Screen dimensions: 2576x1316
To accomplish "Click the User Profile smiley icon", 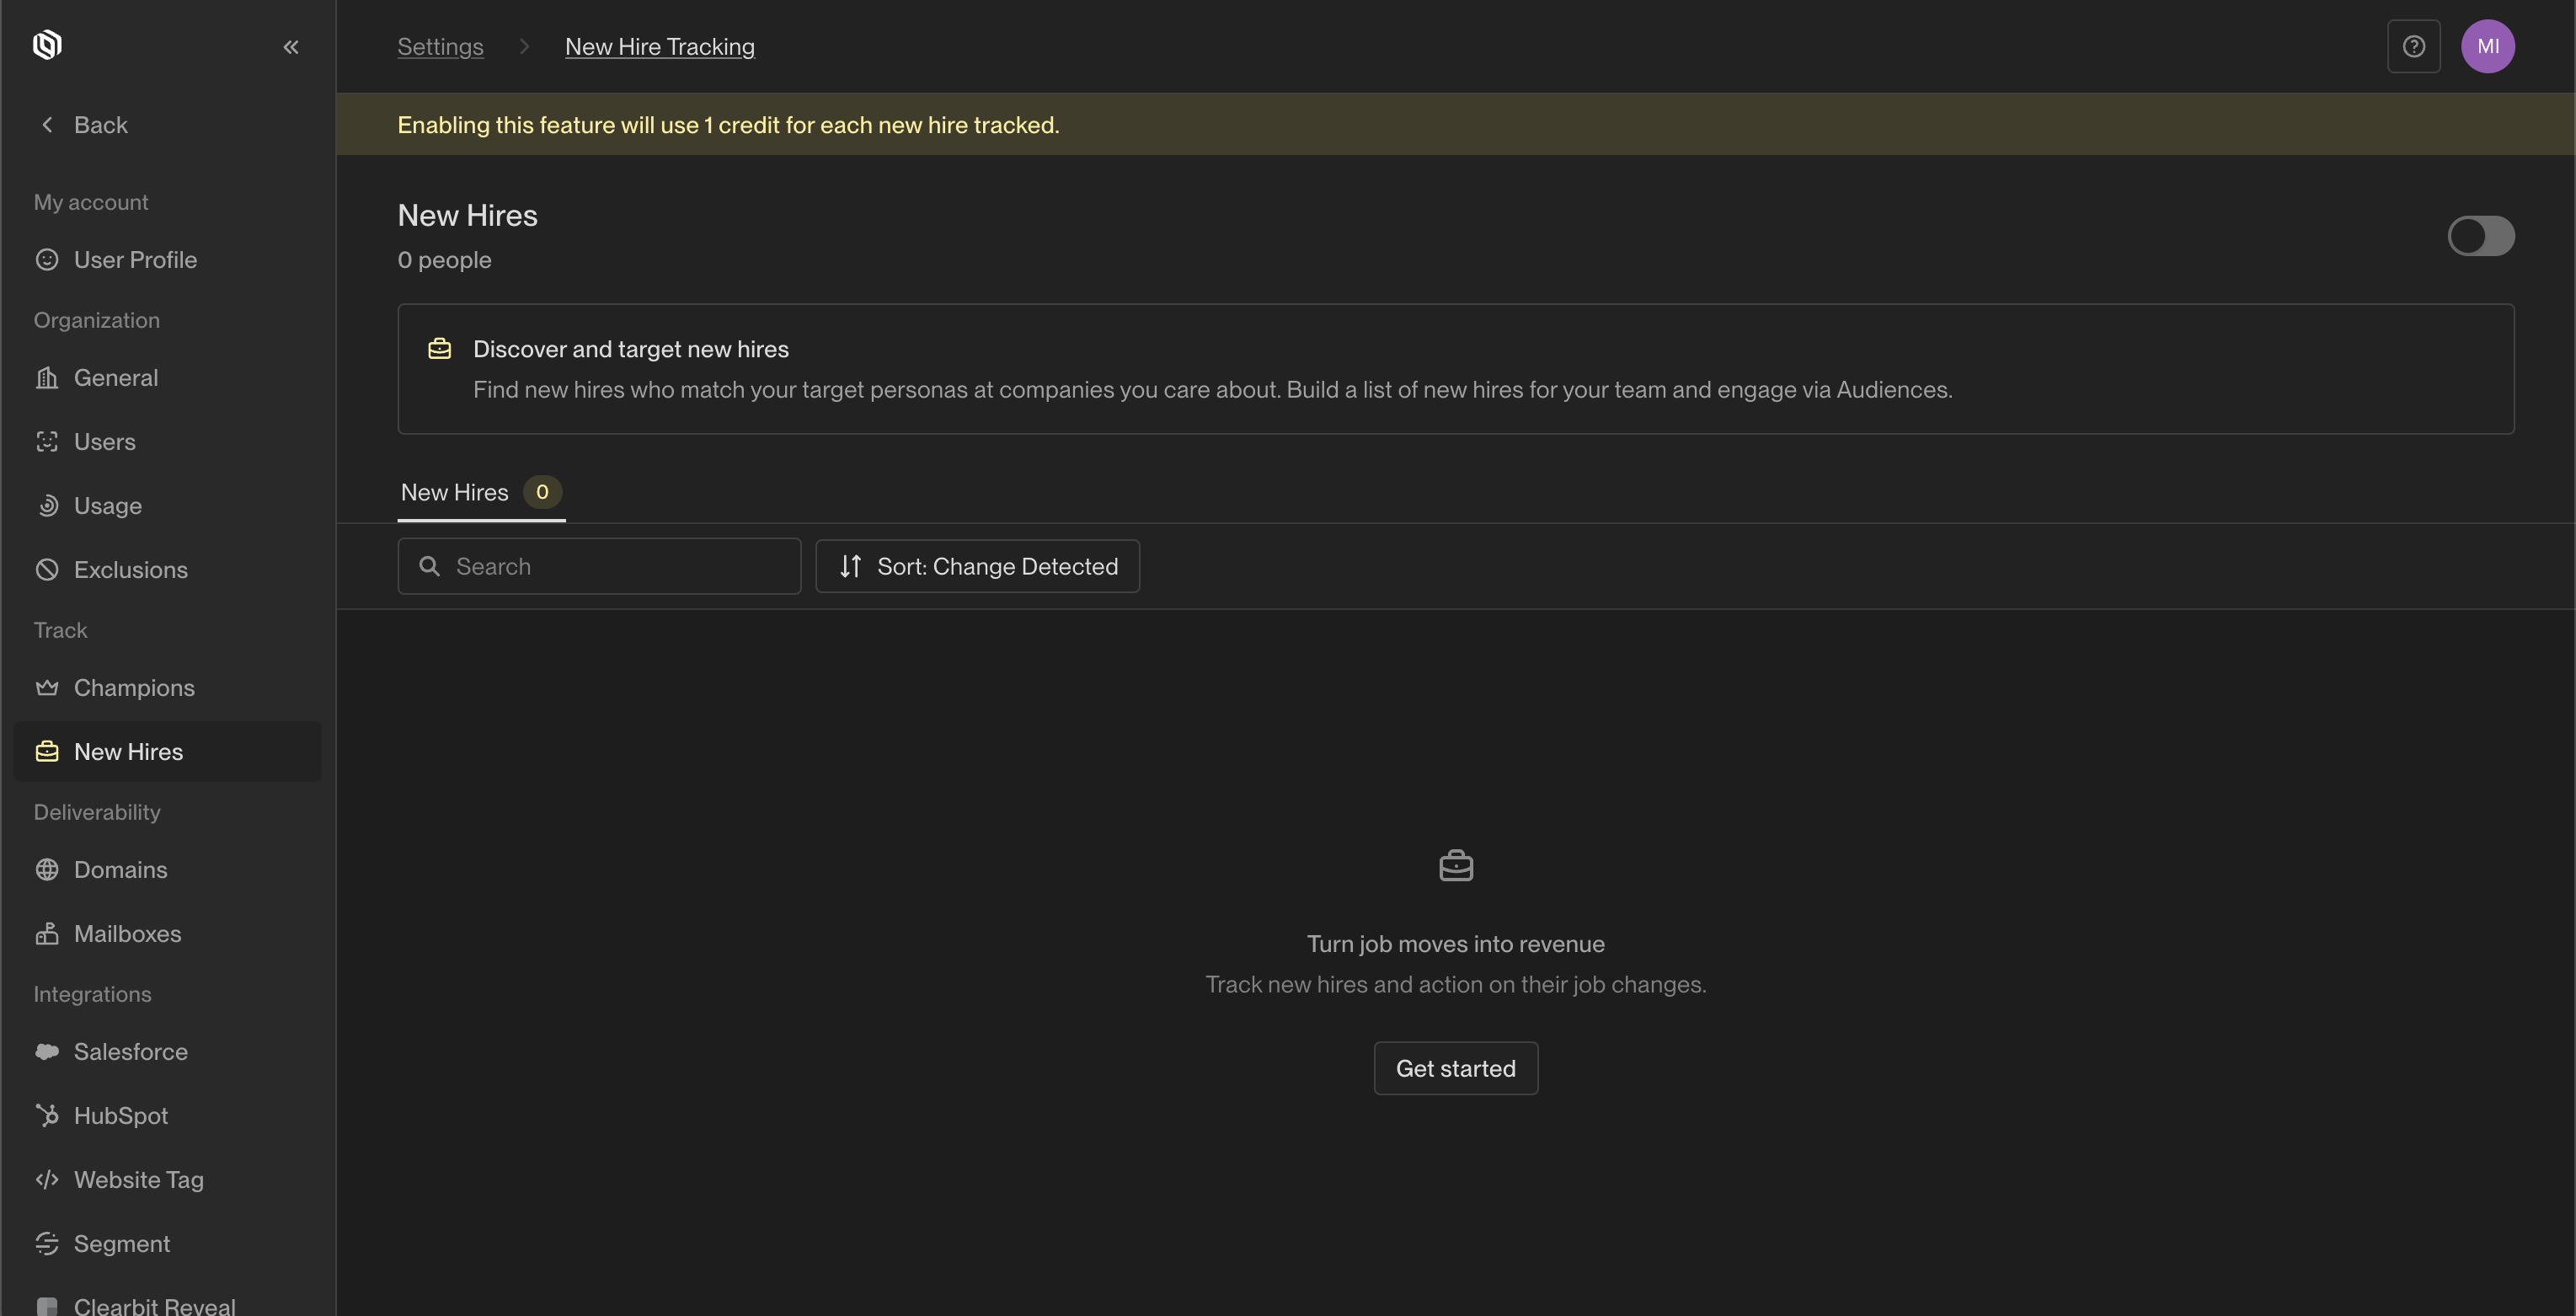I will [x=47, y=260].
